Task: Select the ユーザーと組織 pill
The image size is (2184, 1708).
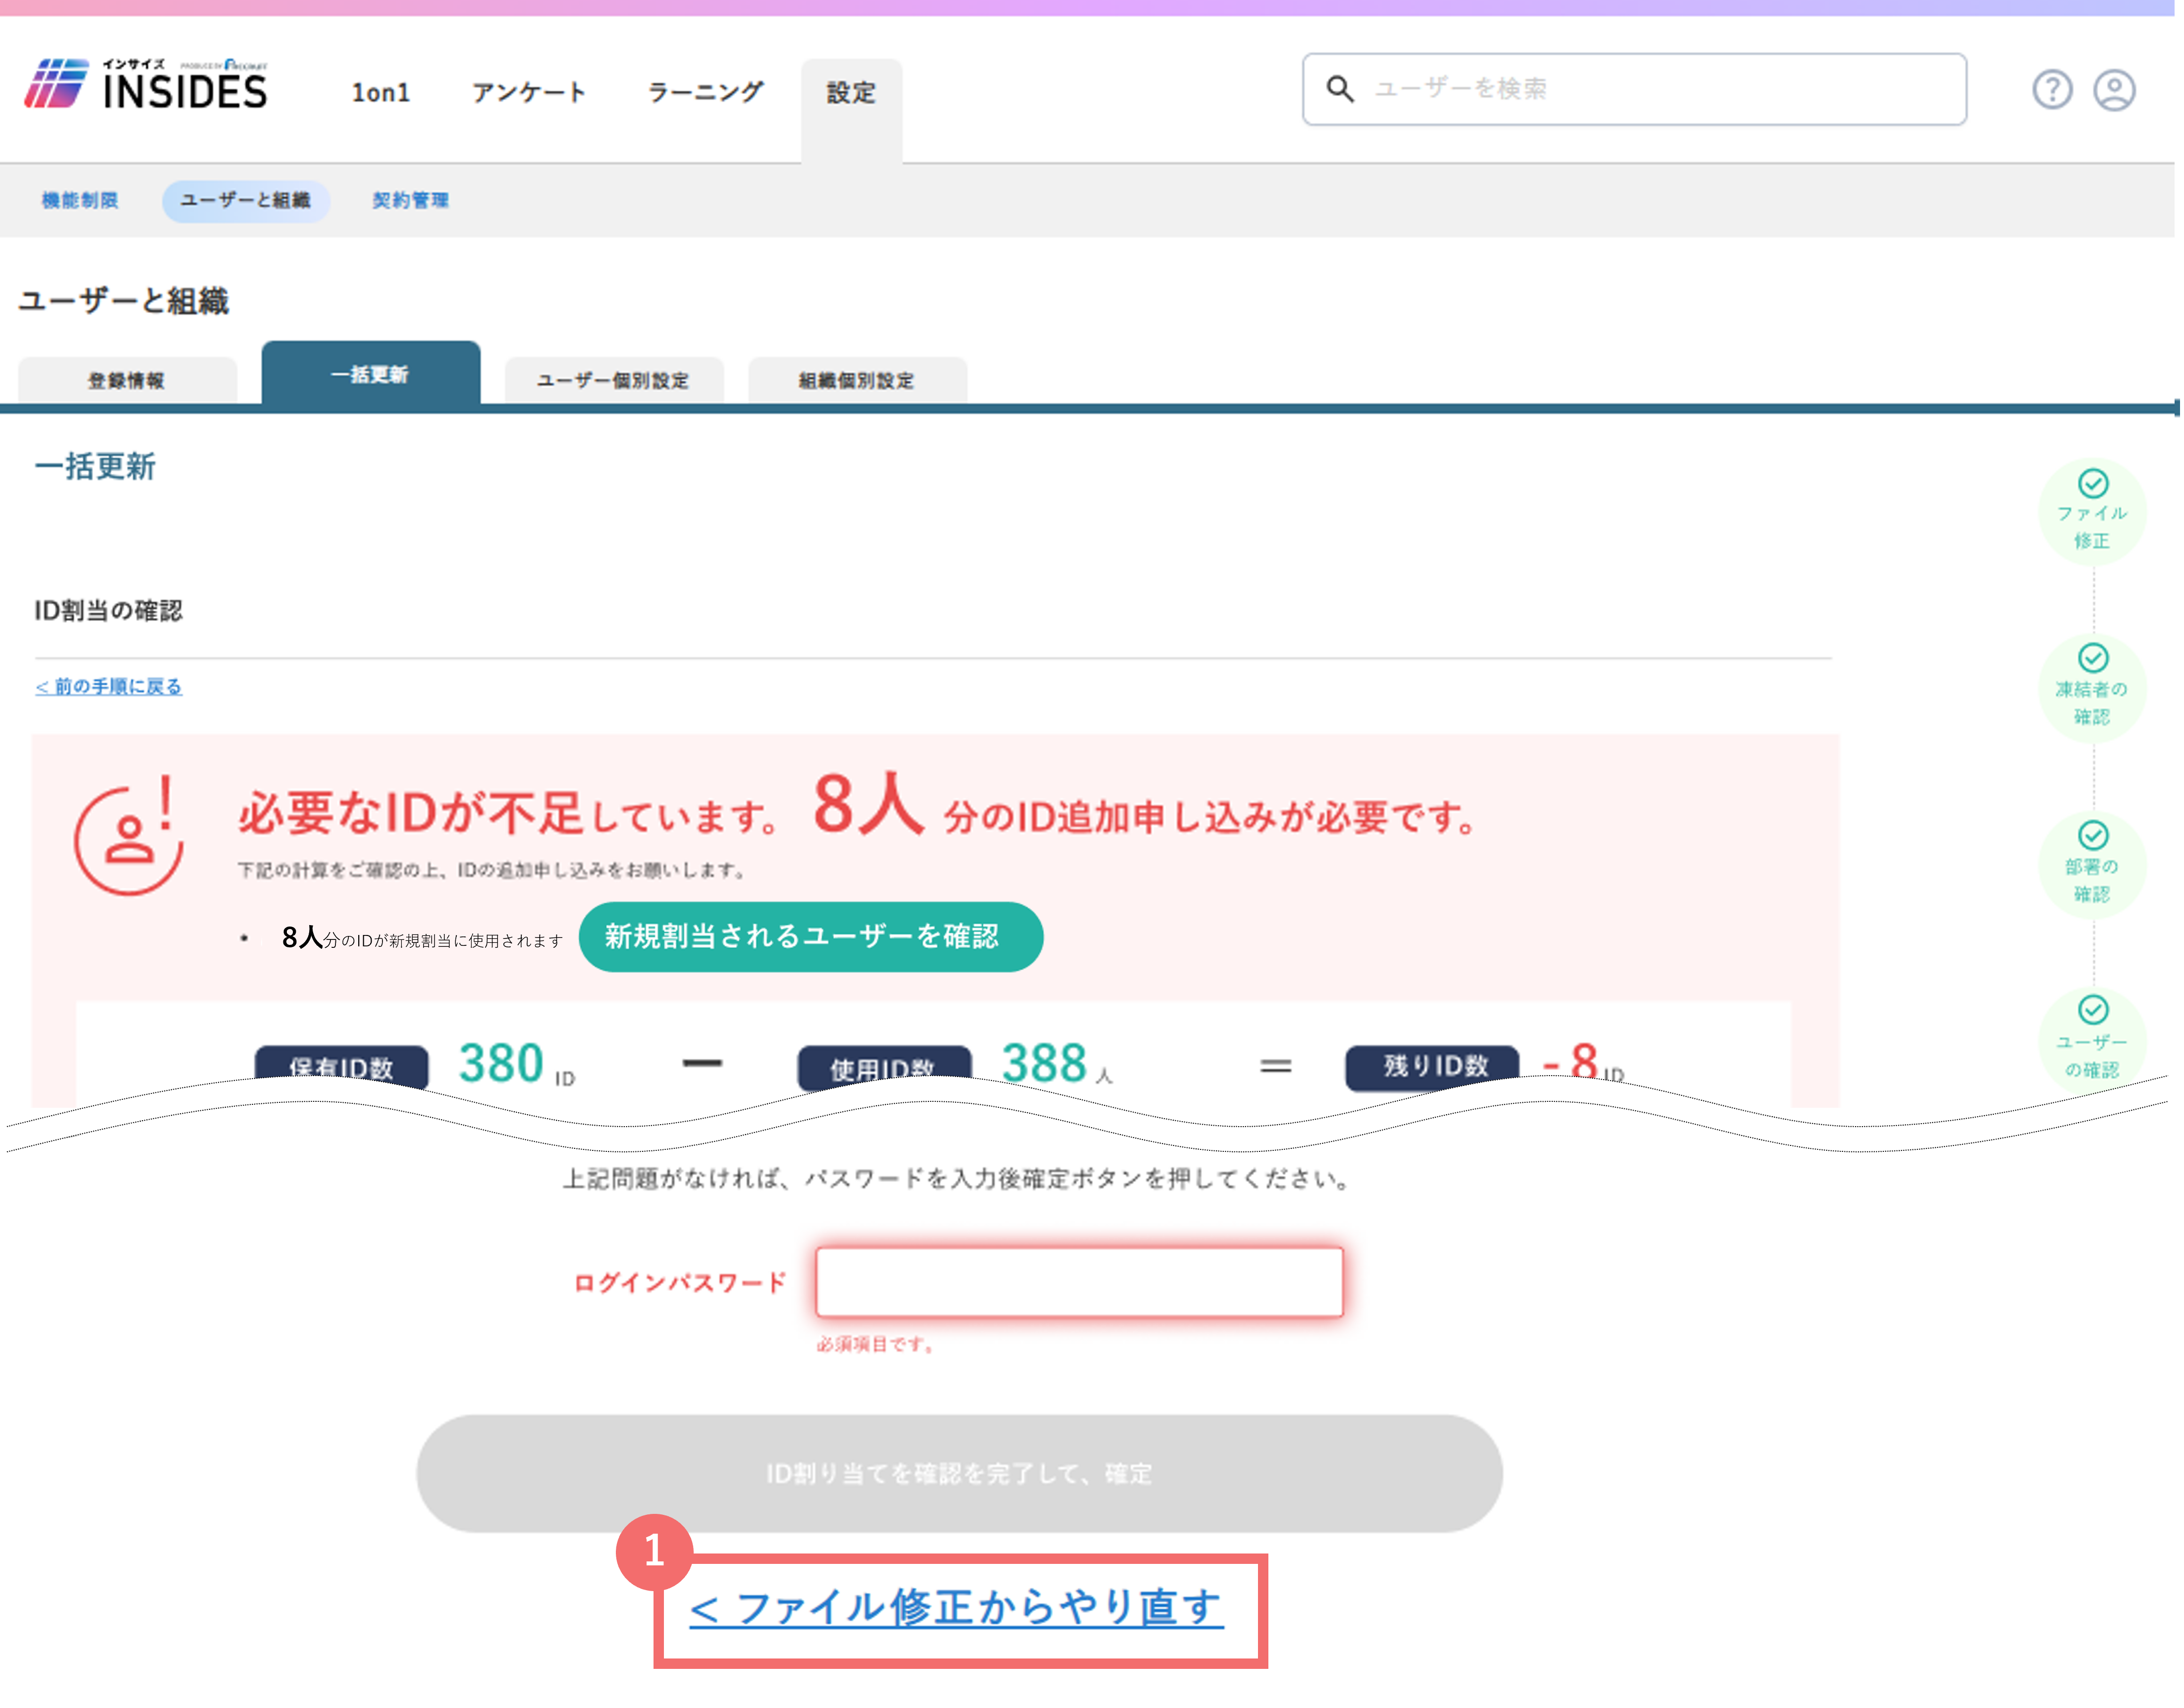Action: click(x=246, y=200)
